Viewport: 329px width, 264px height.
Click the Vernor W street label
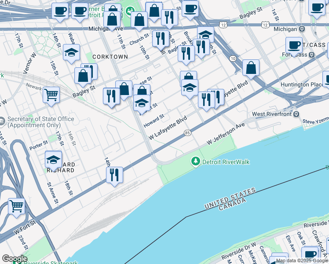tap(29, 63)
